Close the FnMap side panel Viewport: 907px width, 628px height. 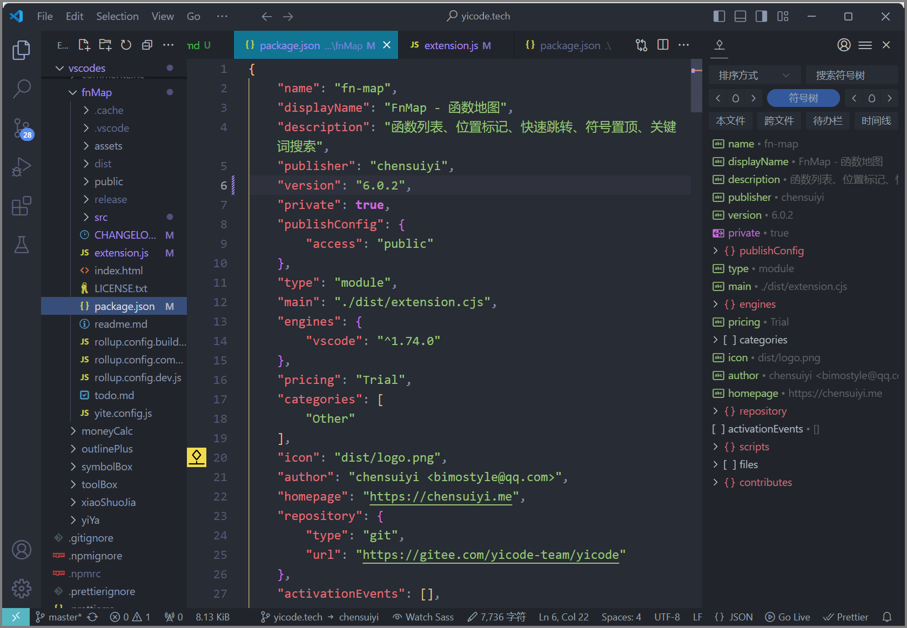(886, 45)
